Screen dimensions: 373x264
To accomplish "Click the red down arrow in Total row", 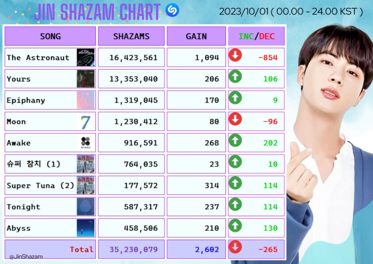I will tap(235, 247).
